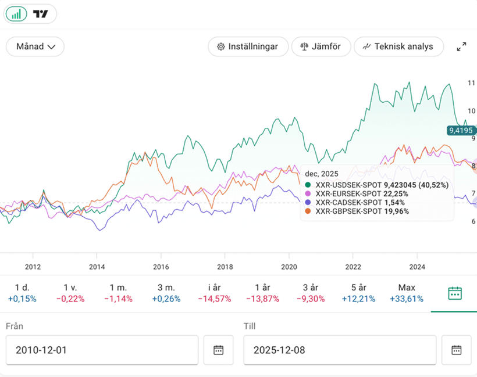Click the Från date input field
The height and width of the screenshot is (377, 477).
tap(102, 350)
